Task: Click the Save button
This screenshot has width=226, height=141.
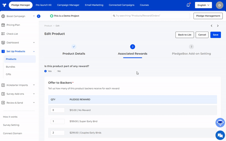Action: 216,35
